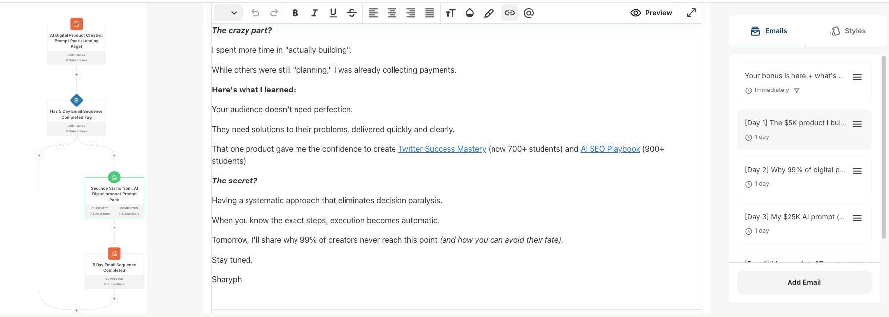Center align the text

point(392,13)
